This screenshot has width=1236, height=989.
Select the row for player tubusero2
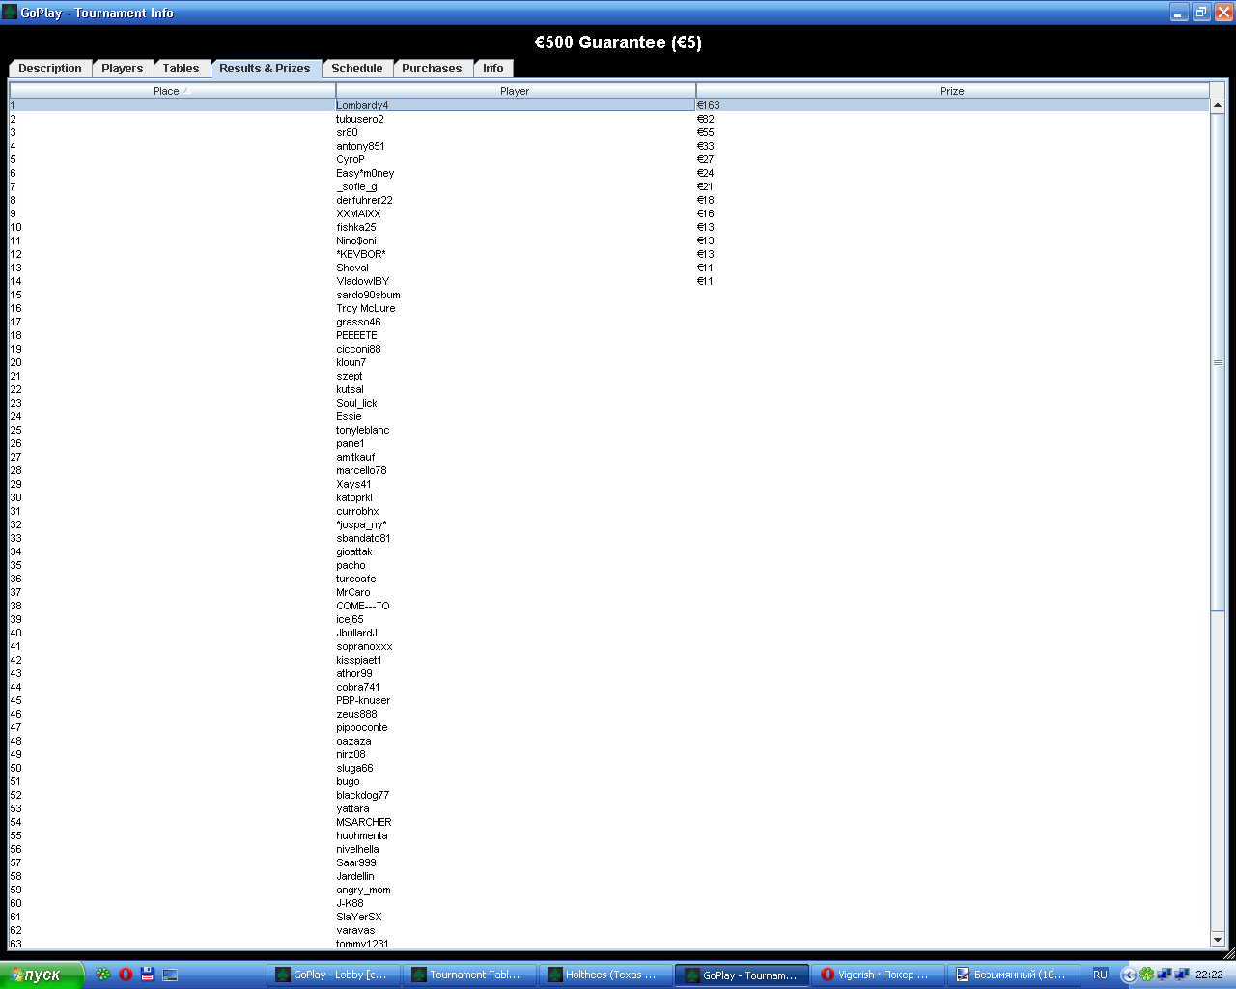coord(360,119)
